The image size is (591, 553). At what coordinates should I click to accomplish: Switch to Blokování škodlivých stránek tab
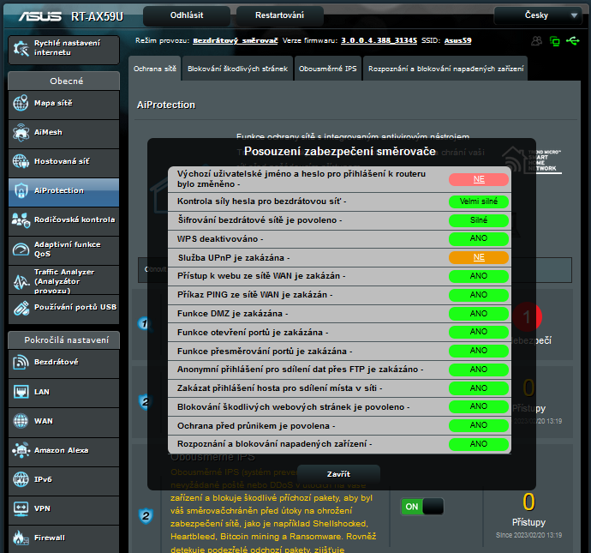click(x=237, y=69)
